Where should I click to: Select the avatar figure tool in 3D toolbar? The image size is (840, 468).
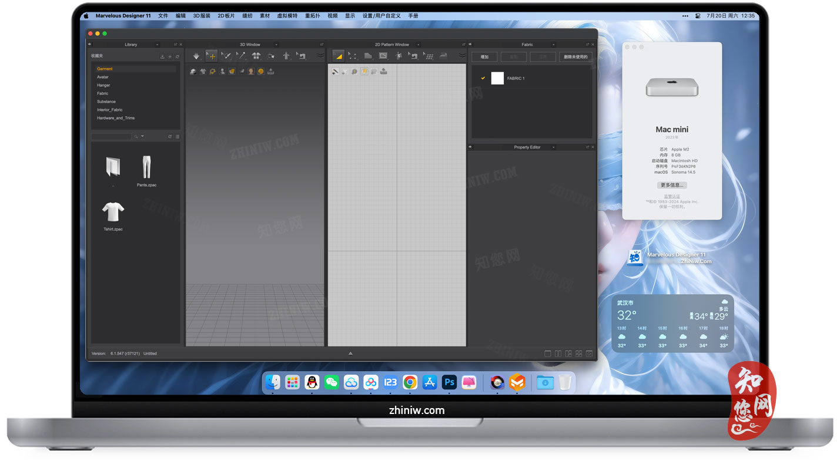pos(286,56)
